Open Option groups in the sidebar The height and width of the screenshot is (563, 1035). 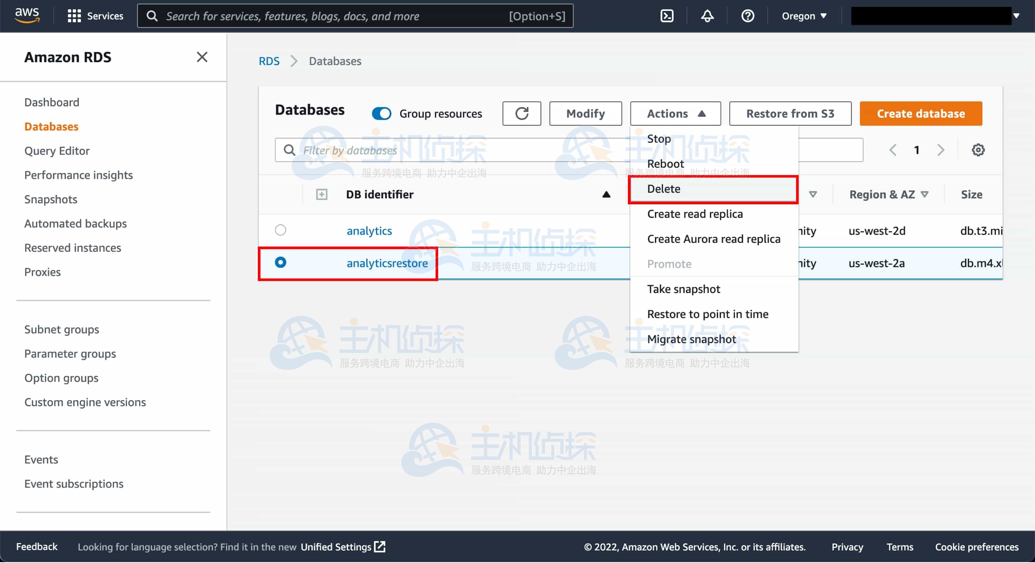click(x=61, y=378)
